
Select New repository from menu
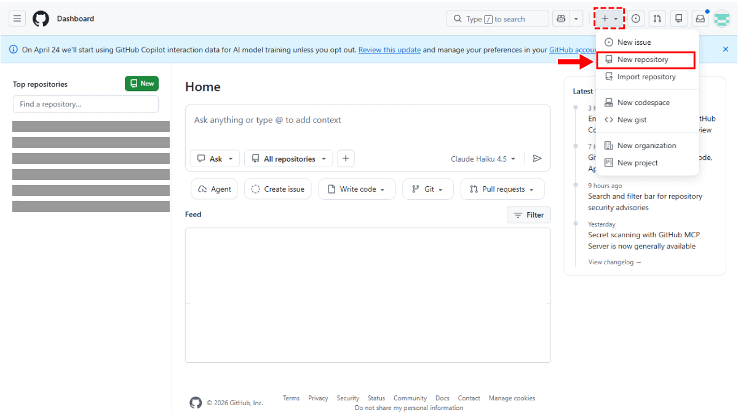pyautogui.click(x=646, y=60)
